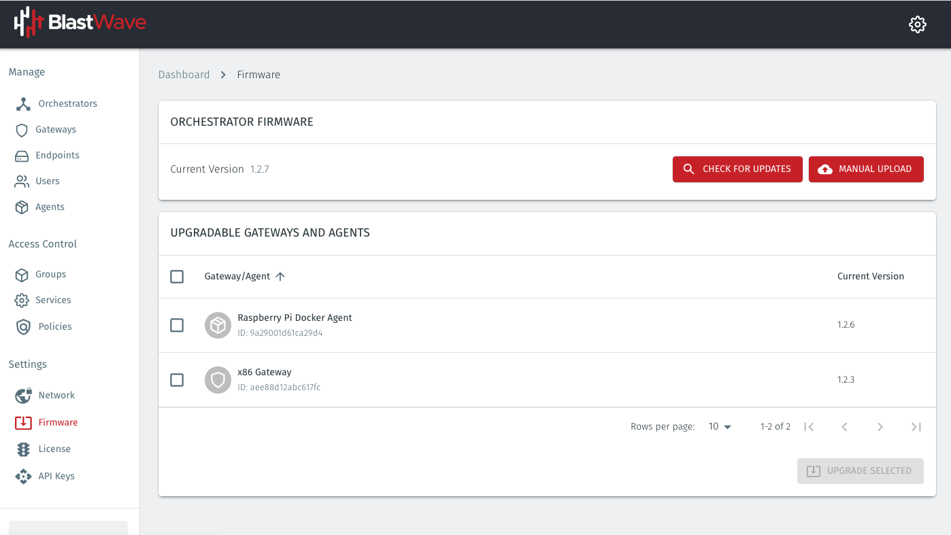The height and width of the screenshot is (535, 951).
Task: Navigate to Groups in Access Control
Action: [51, 275]
